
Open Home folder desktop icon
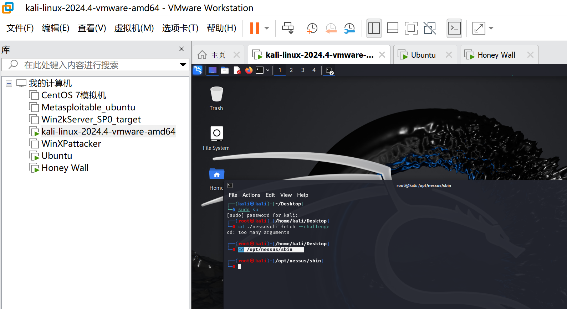pyautogui.click(x=216, y=179)
